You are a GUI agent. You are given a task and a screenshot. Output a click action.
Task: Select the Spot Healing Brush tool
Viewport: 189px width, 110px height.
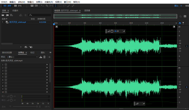point(73,6)
